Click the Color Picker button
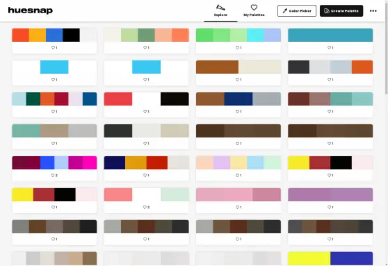Screen dimensions: 388x266 pos(297,11)
